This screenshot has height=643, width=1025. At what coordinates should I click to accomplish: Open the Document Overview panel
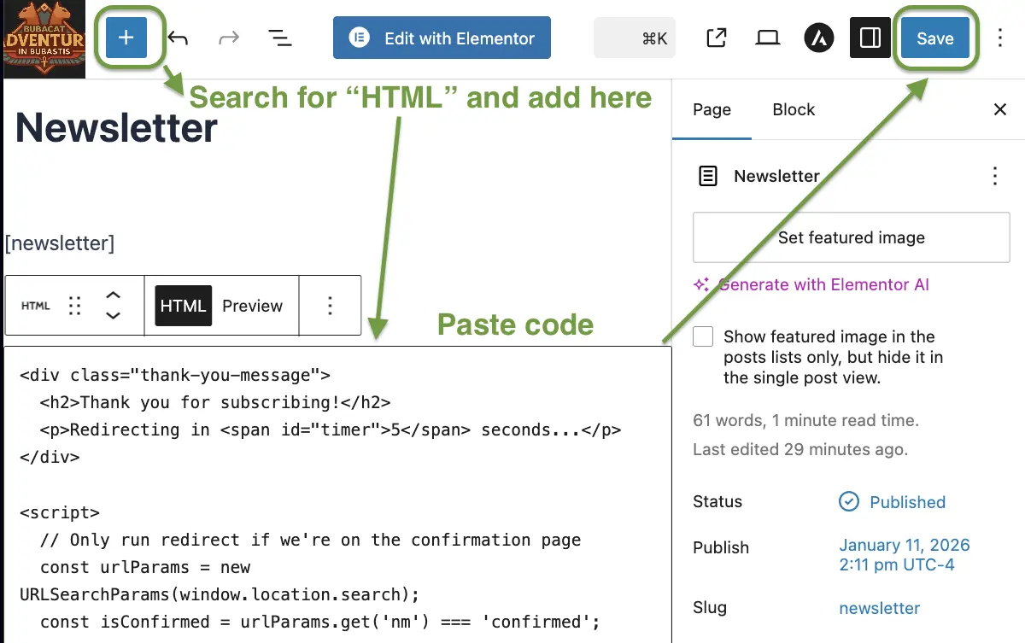click(x=280, y=38)
